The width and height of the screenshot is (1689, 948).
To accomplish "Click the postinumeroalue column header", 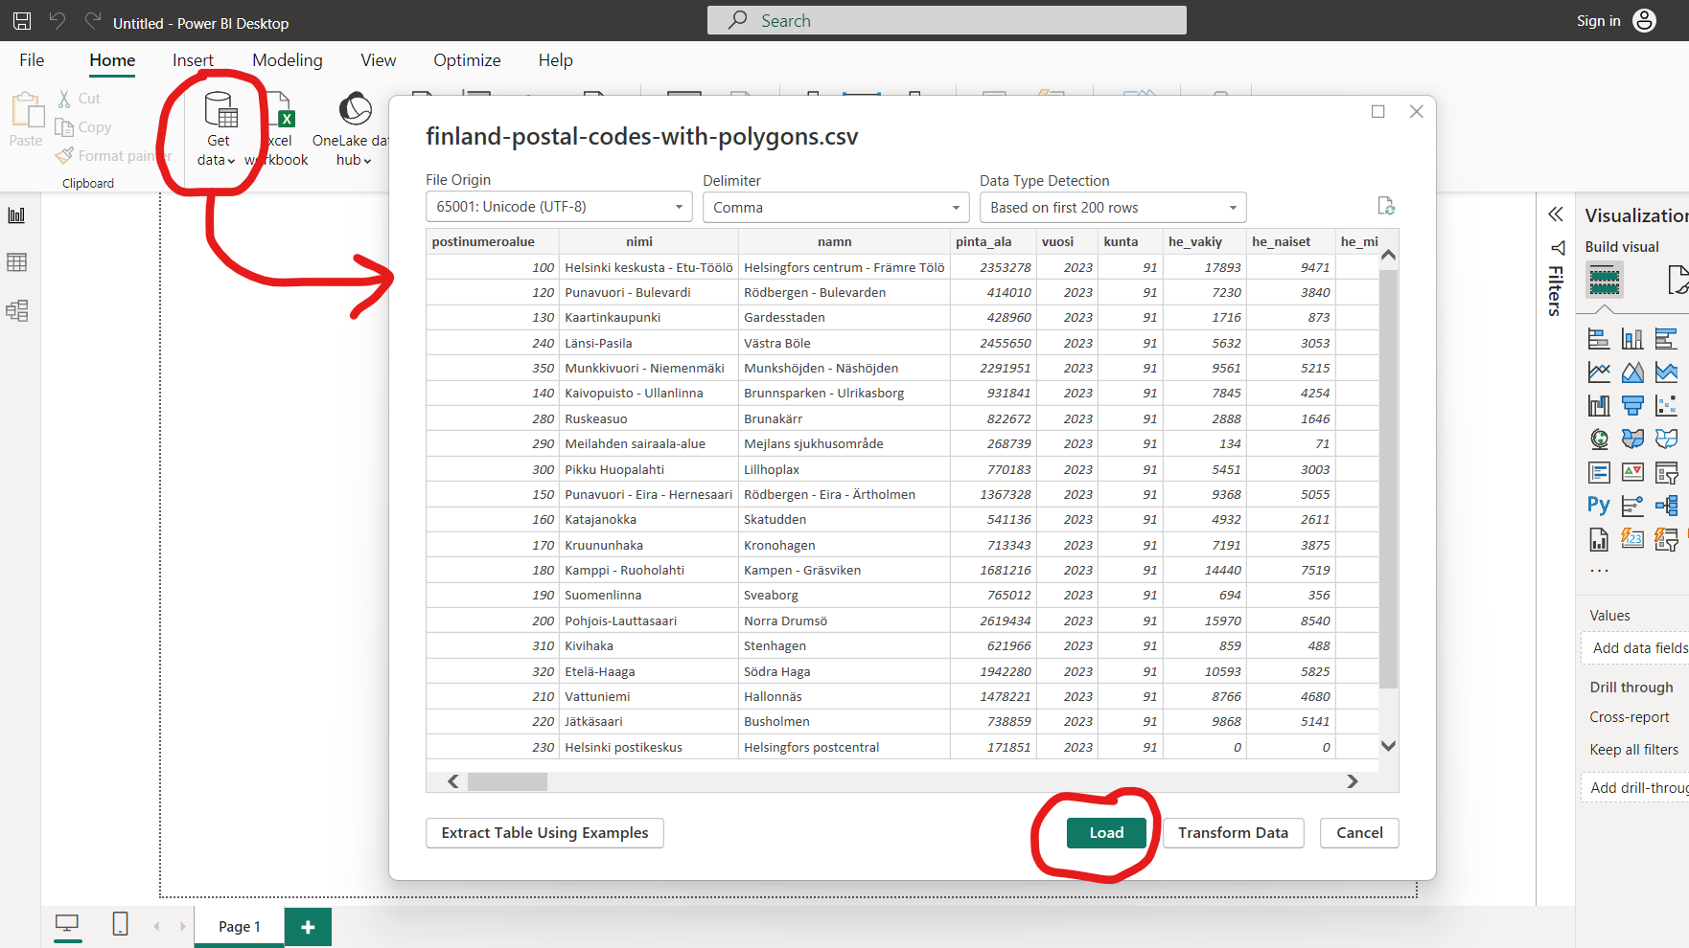I will pos(492,241).
